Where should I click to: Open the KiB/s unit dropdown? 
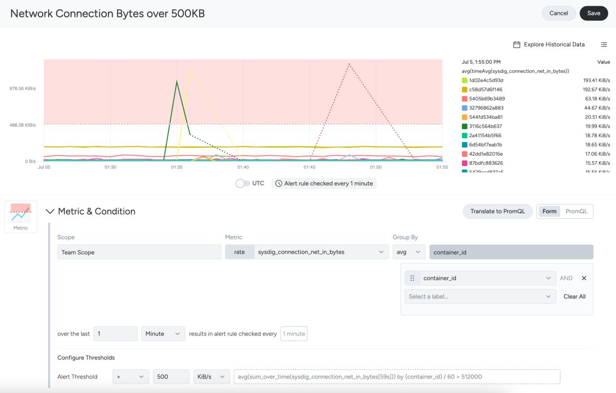[211, 377]
